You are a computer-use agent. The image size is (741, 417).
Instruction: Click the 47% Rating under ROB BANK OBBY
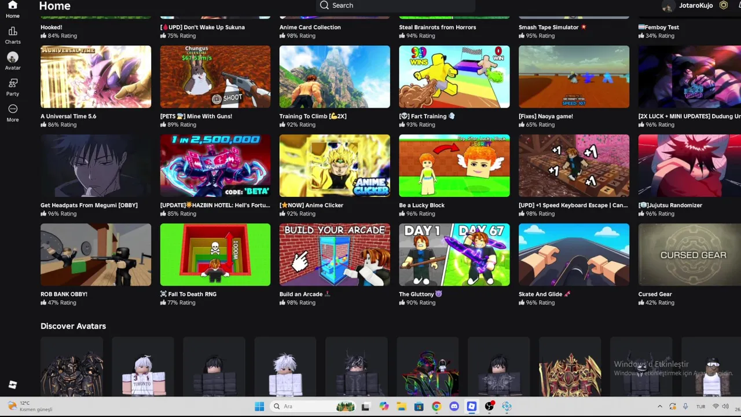pyautogui.click(x=58, y=302)
